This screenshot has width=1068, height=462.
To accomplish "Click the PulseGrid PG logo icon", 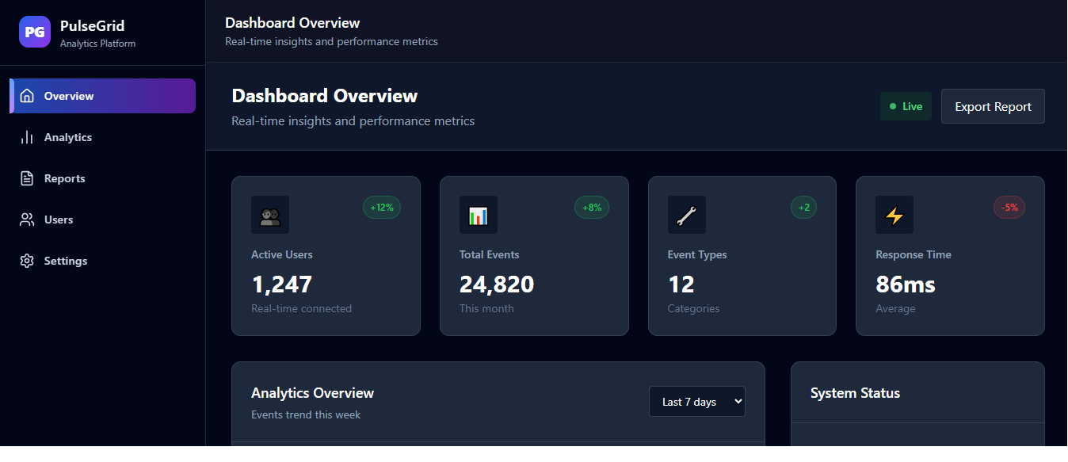I will [x=34, y=32].
